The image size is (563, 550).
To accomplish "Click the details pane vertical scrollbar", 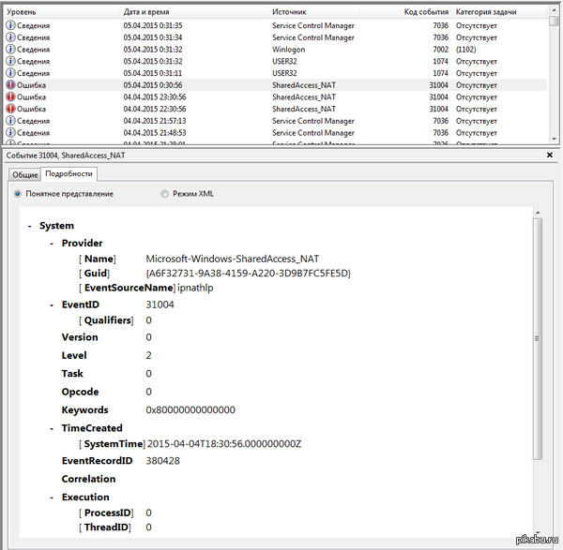I will 538,339.
